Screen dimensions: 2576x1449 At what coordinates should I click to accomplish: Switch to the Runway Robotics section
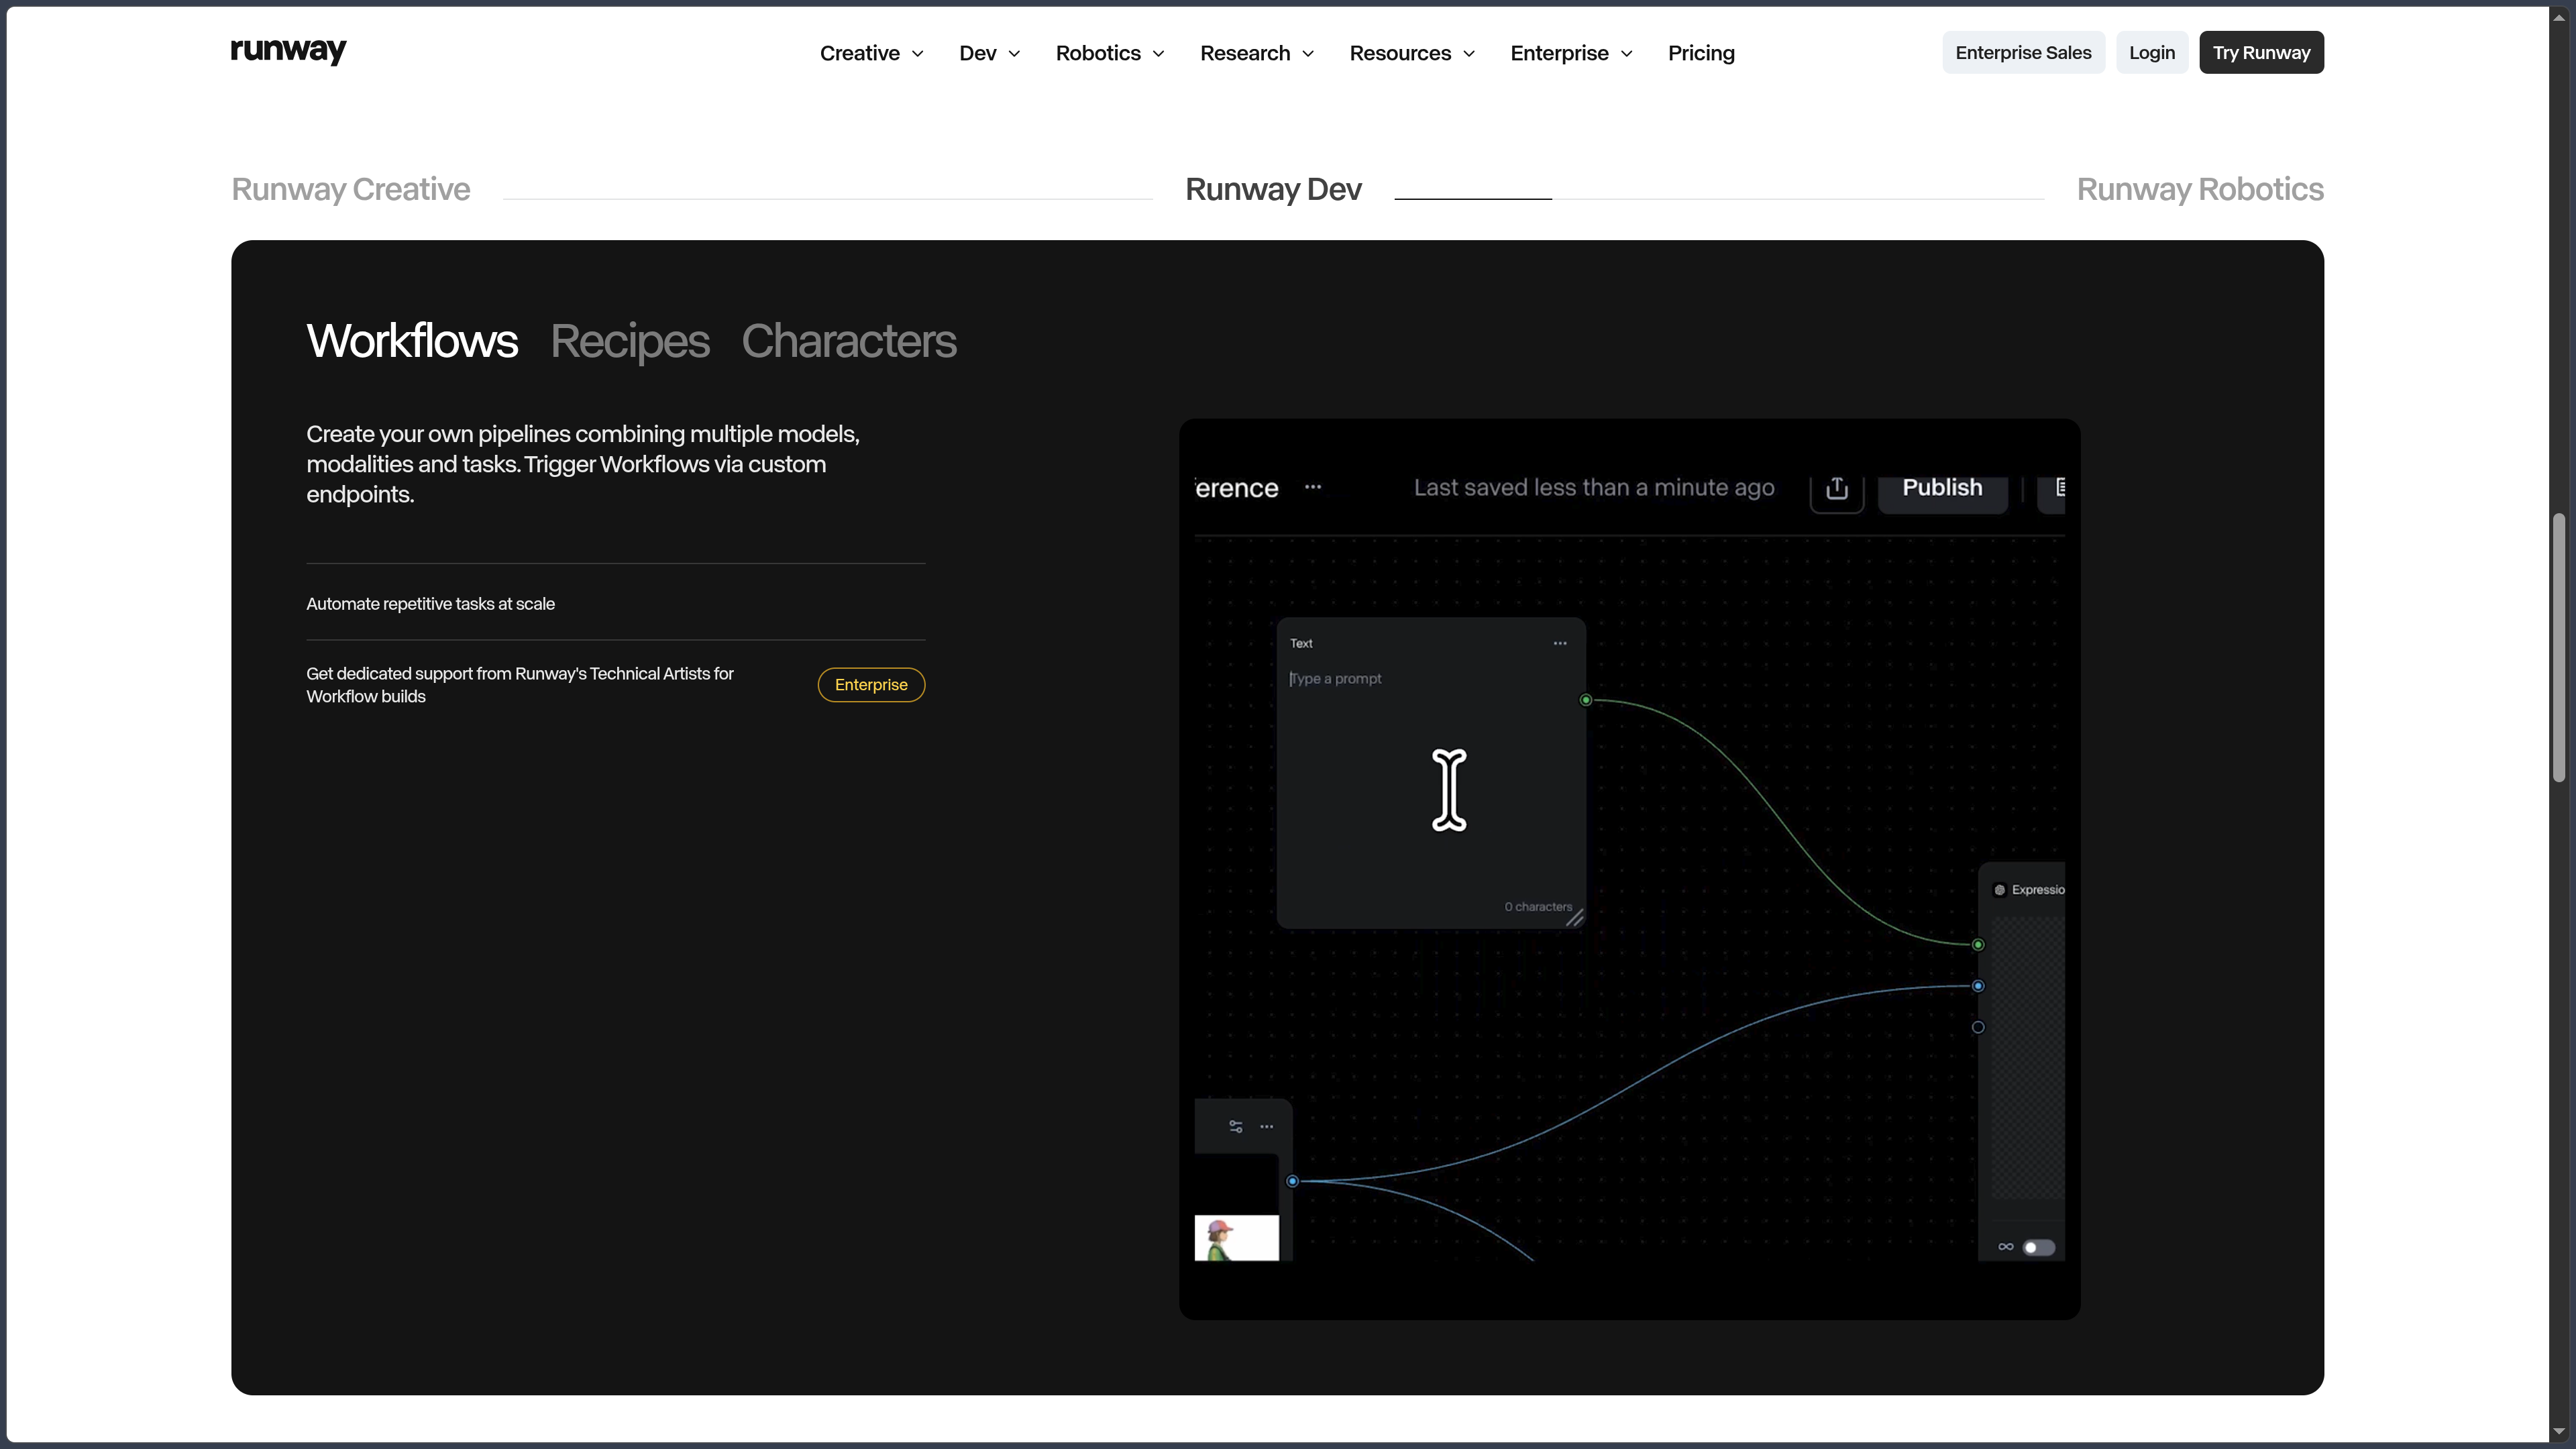click(2200, 189)
